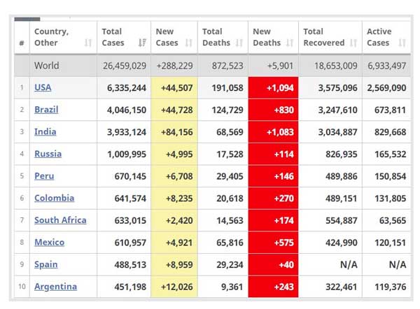Click USA's red New Deaths cell
The image size is (420, 309).
click(x=273, y=87)
